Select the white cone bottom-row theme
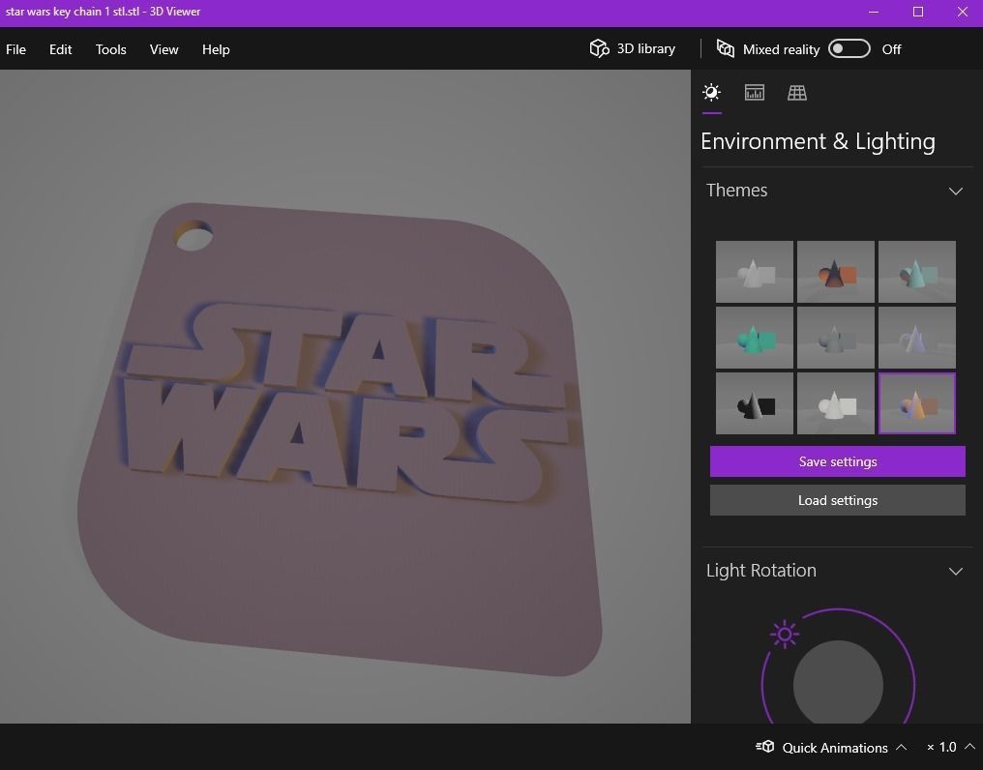 836,403
